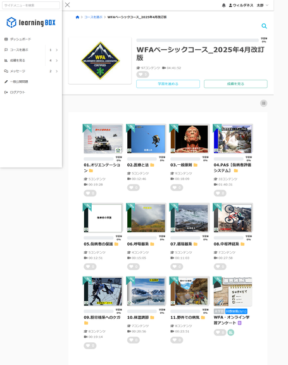This screenshot has width=288, height=365.
Task: Click 回数制限(0/1) badge on survey
Action: point(236,311)
